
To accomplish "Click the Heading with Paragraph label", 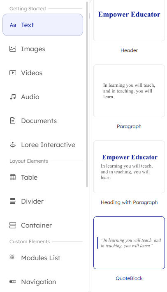I will (129, 202).
